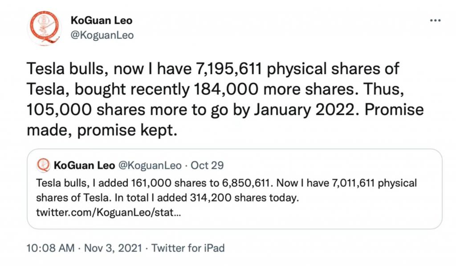
Task: Open KoGuan Leo's large profile avatar
Action: [x=44, y=28]
